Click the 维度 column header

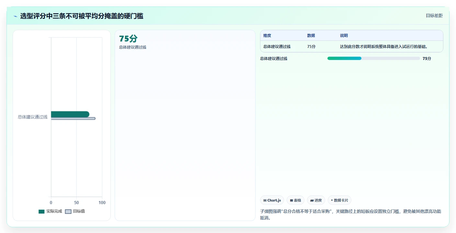pyautogui.click(x=267, y=36)
